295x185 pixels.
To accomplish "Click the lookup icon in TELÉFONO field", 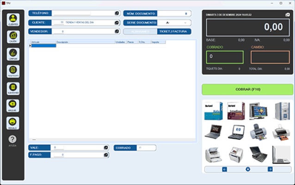I will coord(117,13).
